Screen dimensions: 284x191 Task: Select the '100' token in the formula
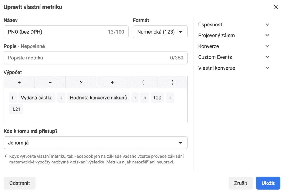click(157, 98)
